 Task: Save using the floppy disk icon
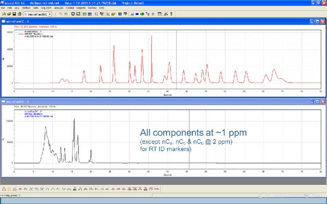[14, 14]
